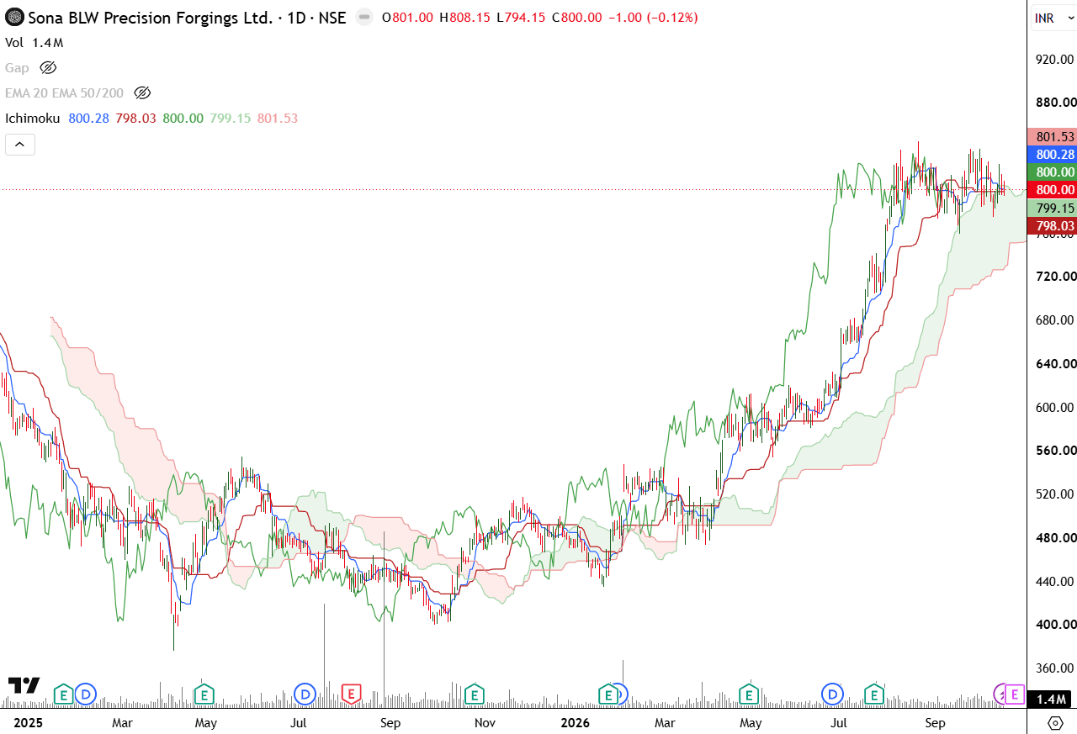
Task: Click the market status indicator beside NSE
Action: tap(363, 17)
